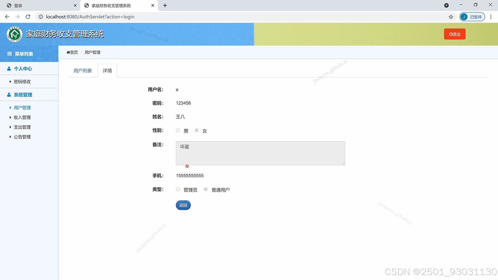Click 用户管理 in the breadcrumb
498x280 pixels.
pyautogui.click(x=92, y=52)
